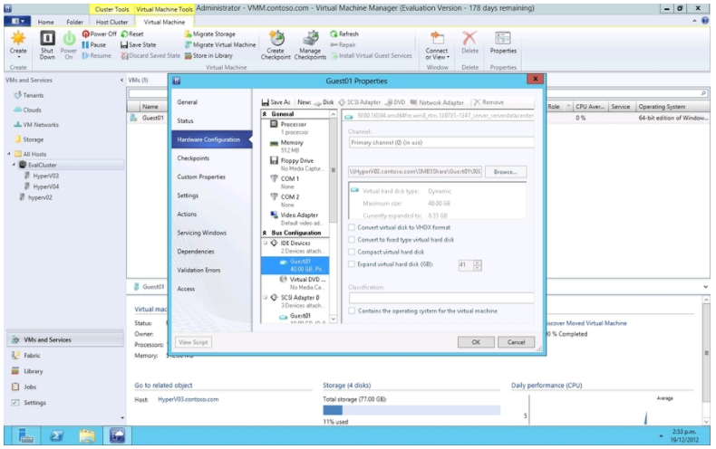Add a new SCSI Adapter

[360, 102]
